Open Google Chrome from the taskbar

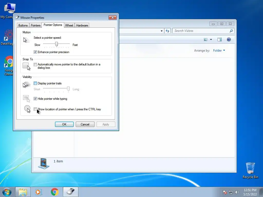(54, 192)
